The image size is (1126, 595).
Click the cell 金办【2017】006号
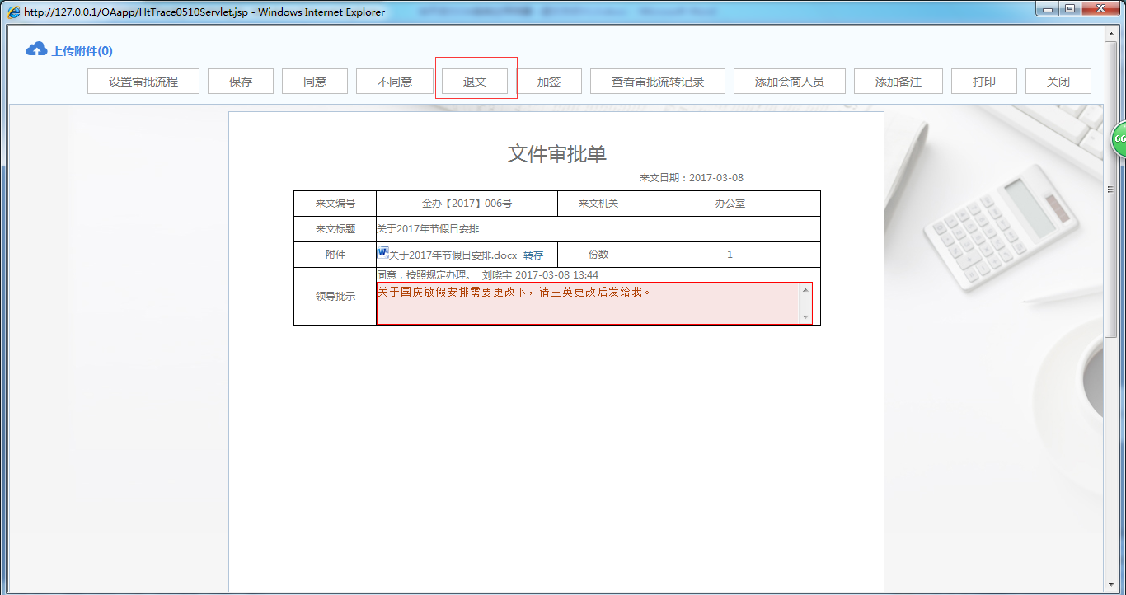click(467, 204)
